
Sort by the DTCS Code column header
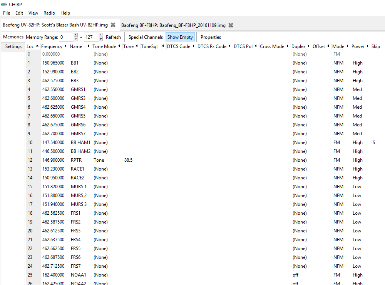[x=181, y=46]
